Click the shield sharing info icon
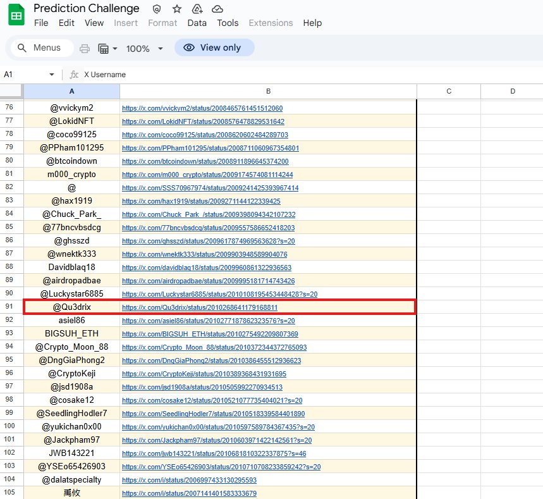 pos(157,9)
